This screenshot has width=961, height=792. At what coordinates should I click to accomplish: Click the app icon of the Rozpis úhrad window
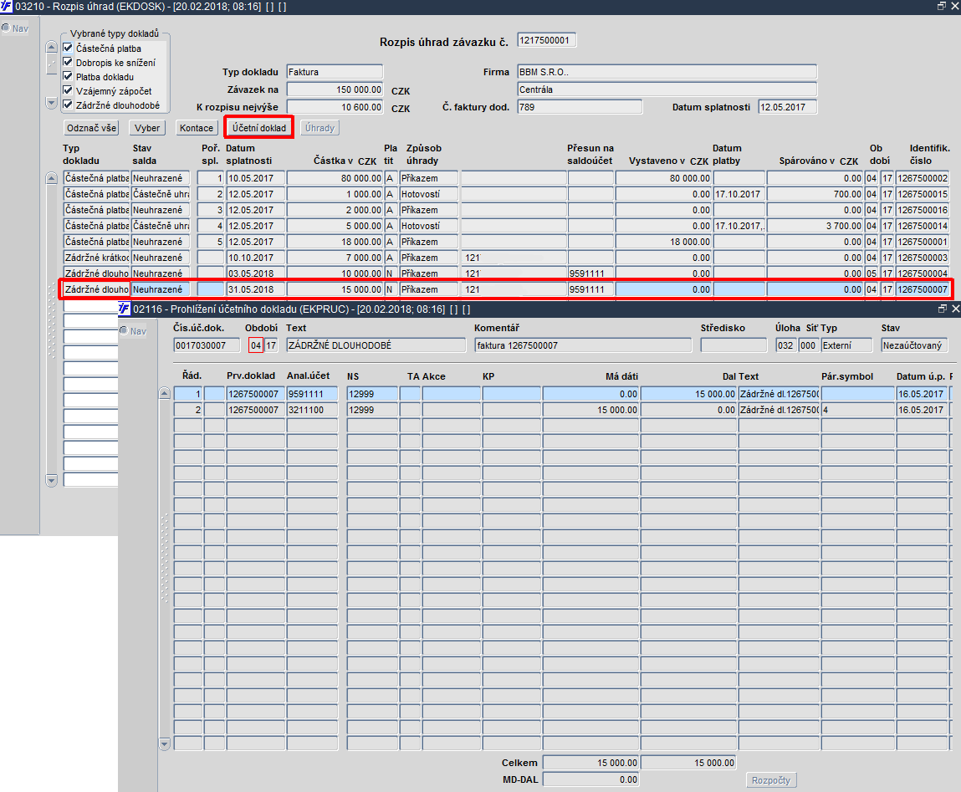pyautogui.click(x=6, y=6)
